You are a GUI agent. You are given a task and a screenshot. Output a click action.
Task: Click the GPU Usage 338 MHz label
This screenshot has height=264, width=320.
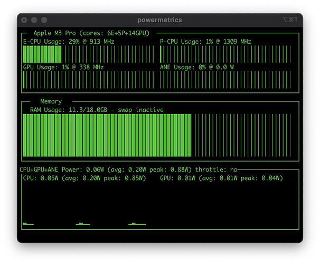[63, 68]
